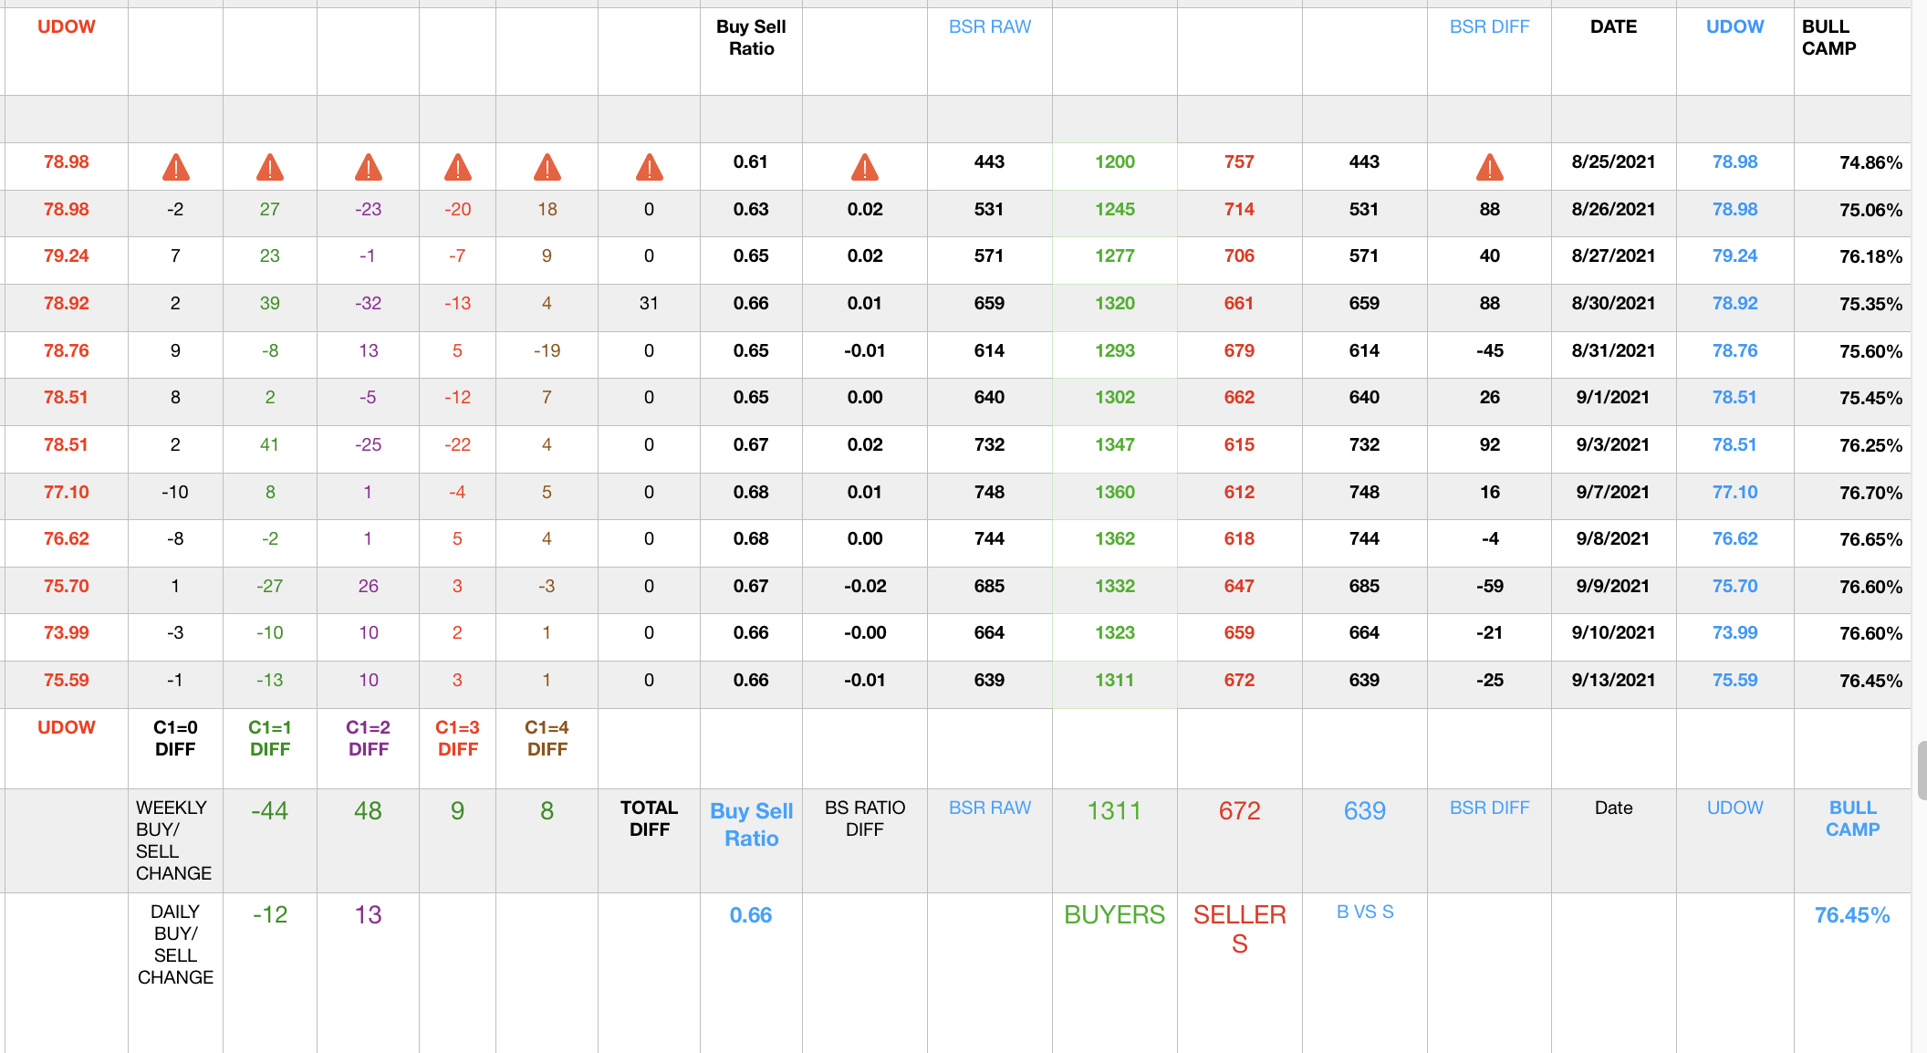This screenshot has height=1053, width=1927.
Task: Click the vertical scrollbar thumb at right edge
Action: point(1922,770)
